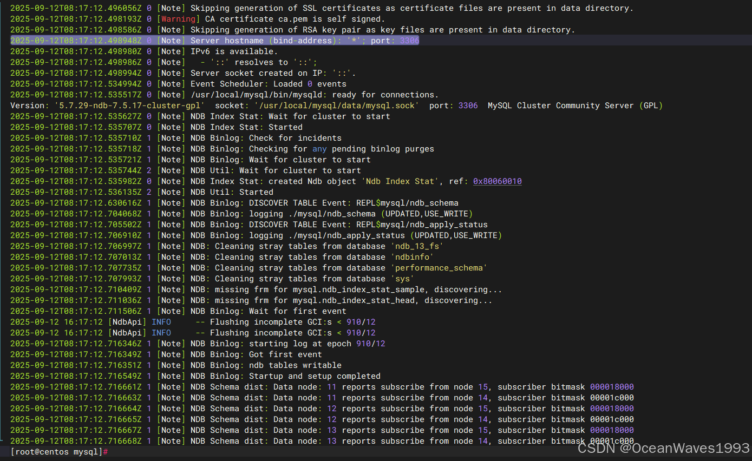Click 'DISCOVER TABLE Event: REPL$mysql/ndb_apply_status' text
752x461 pixels.
click(368, 225)
